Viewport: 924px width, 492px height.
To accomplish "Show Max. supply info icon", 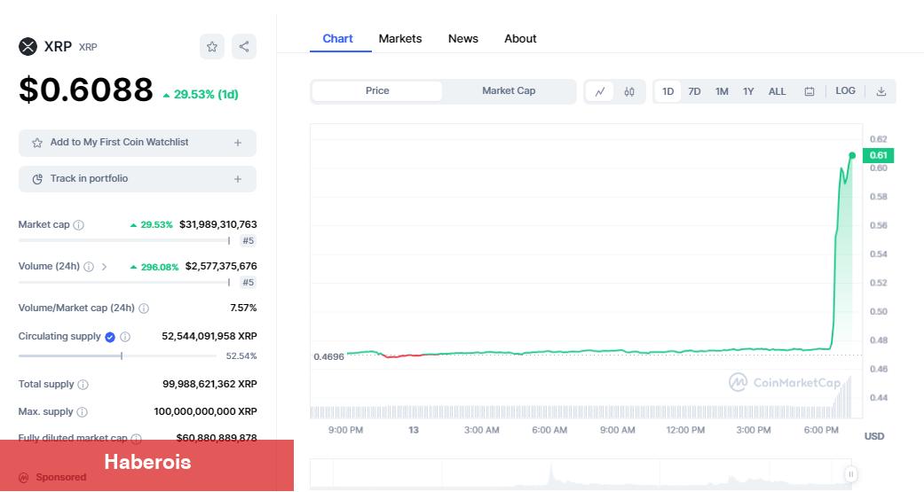I will pos(83,412).
